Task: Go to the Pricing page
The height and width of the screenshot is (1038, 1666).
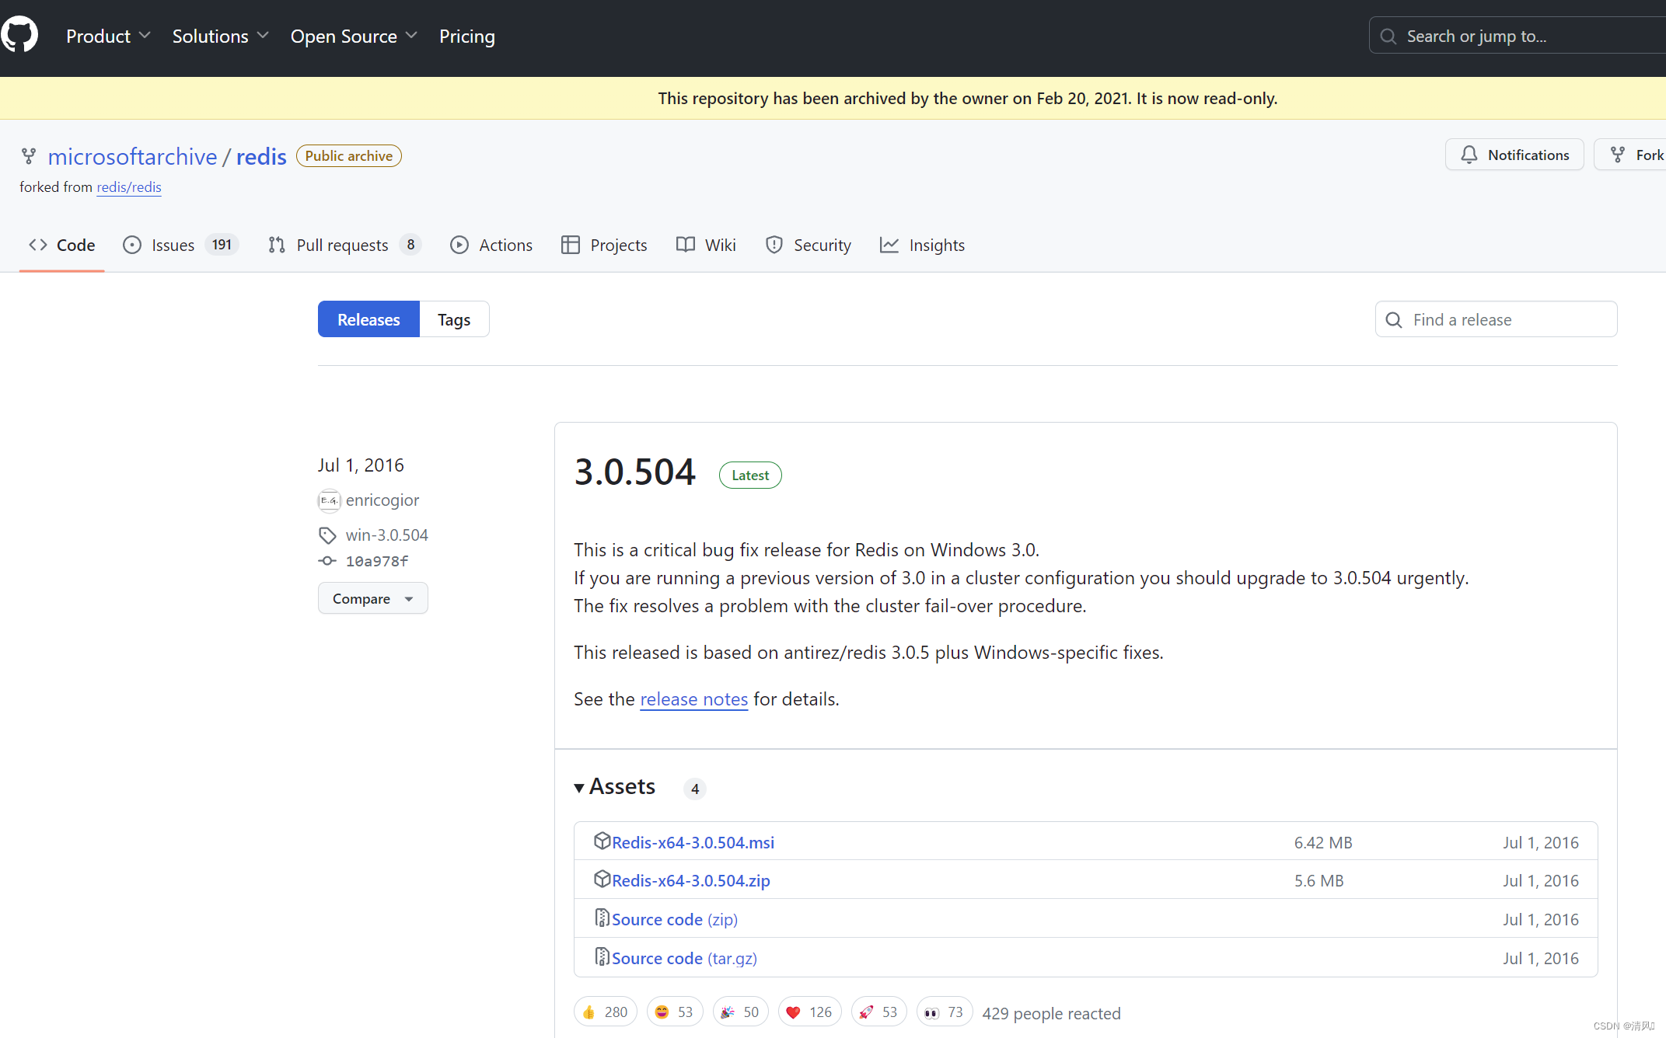Action: click(466, 36)
